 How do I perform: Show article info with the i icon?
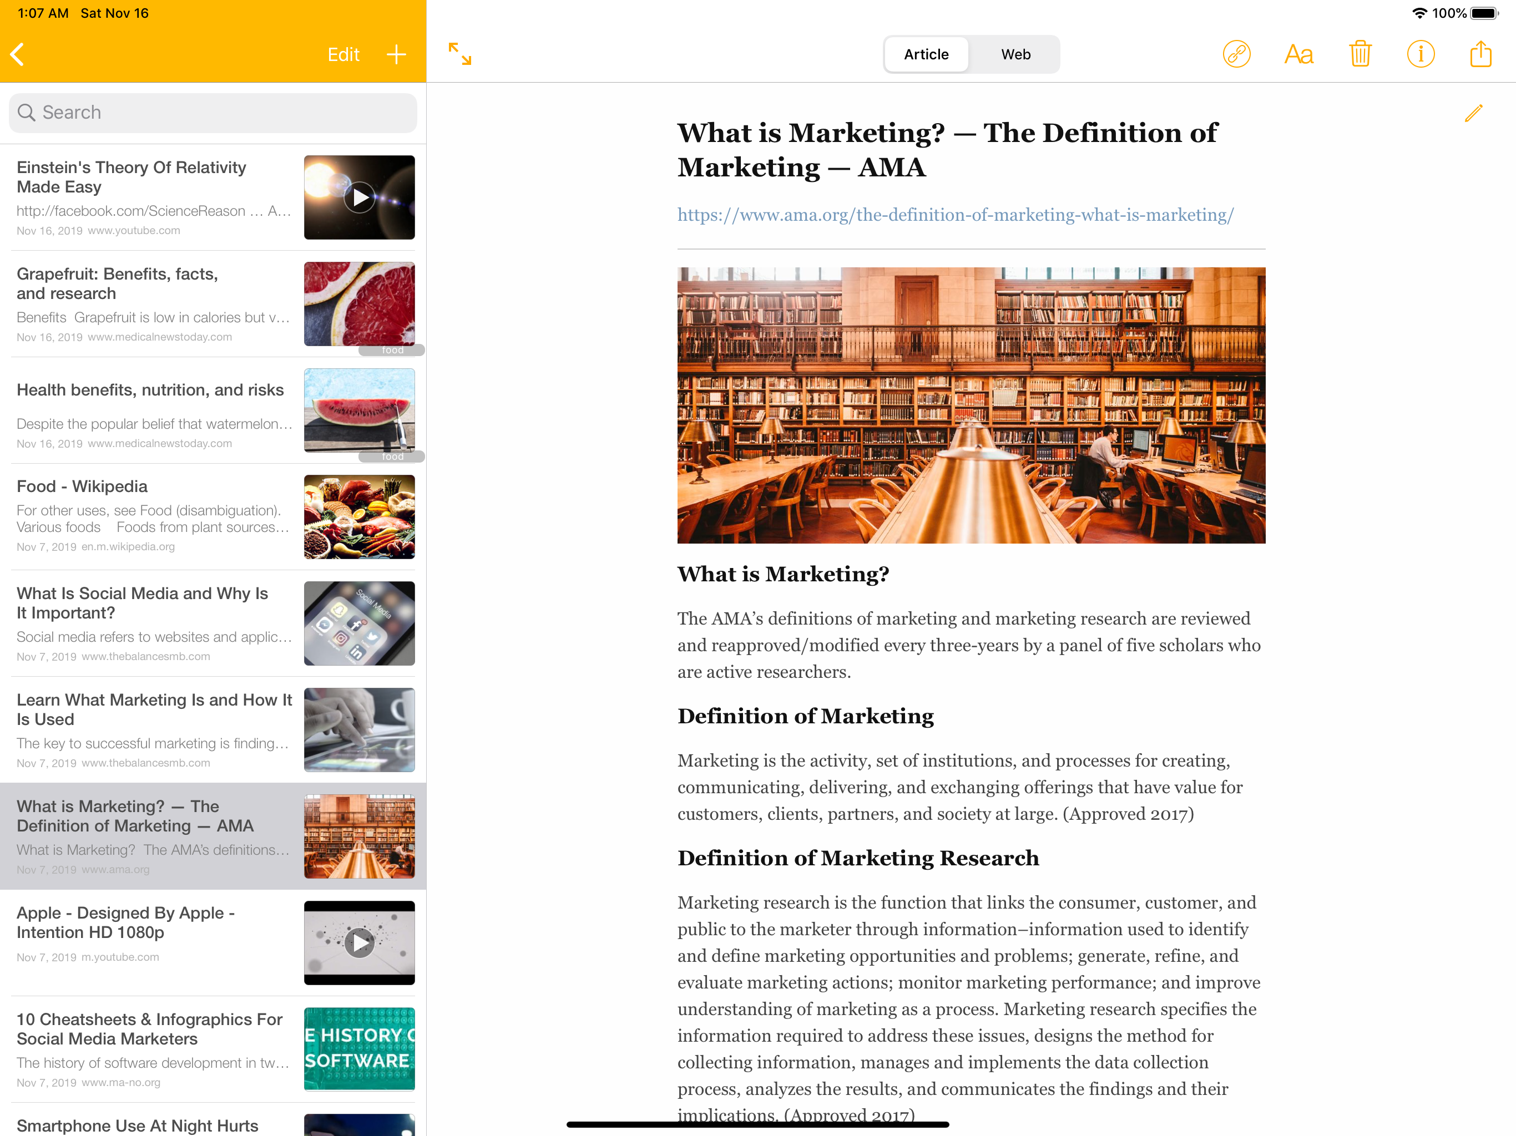1420,54
